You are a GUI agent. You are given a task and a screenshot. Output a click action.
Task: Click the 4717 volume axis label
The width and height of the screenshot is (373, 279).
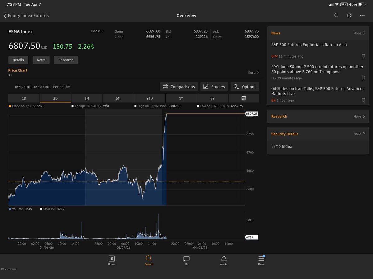pyautogui.click(x=251, y=237)
